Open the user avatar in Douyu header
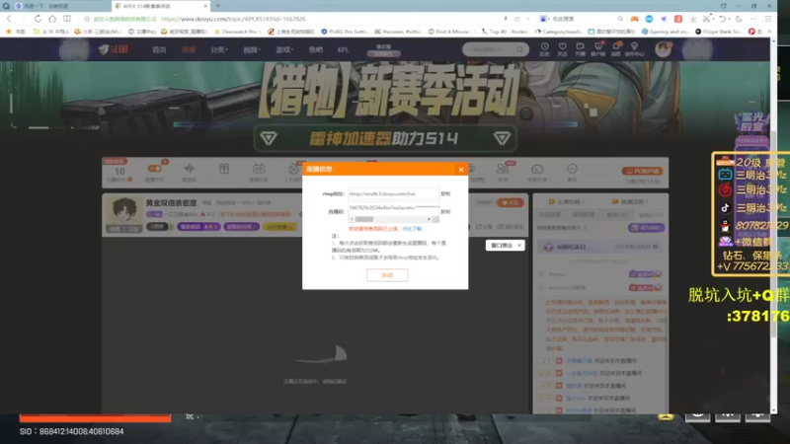 [663, 48]
